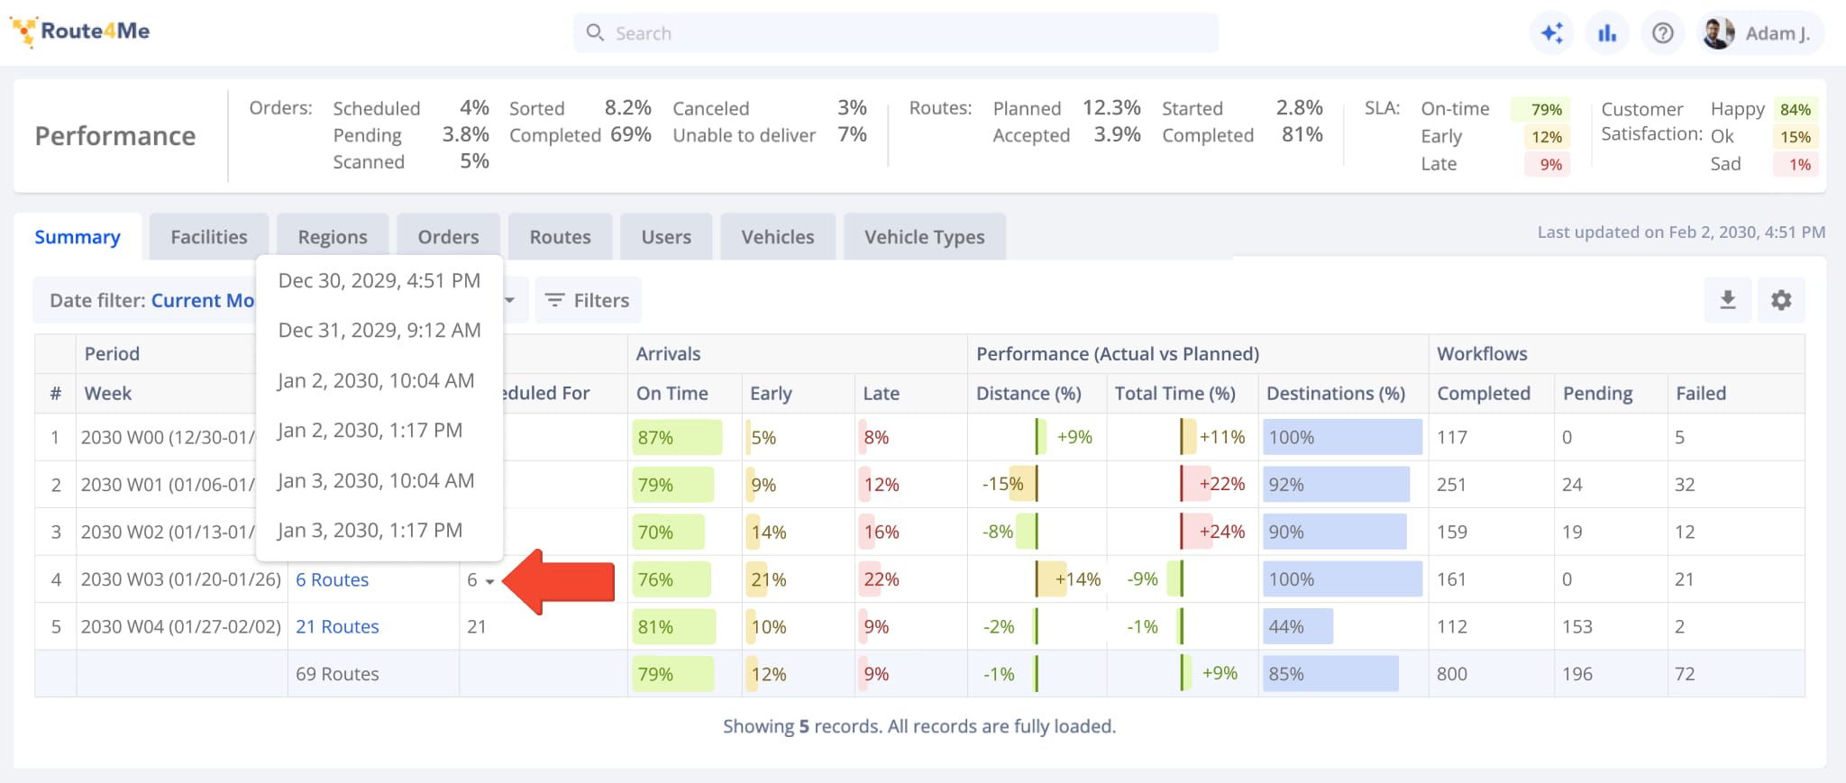Switch to the Summary tab
The height and width of the screenshot is (783, 1846).
78,237
